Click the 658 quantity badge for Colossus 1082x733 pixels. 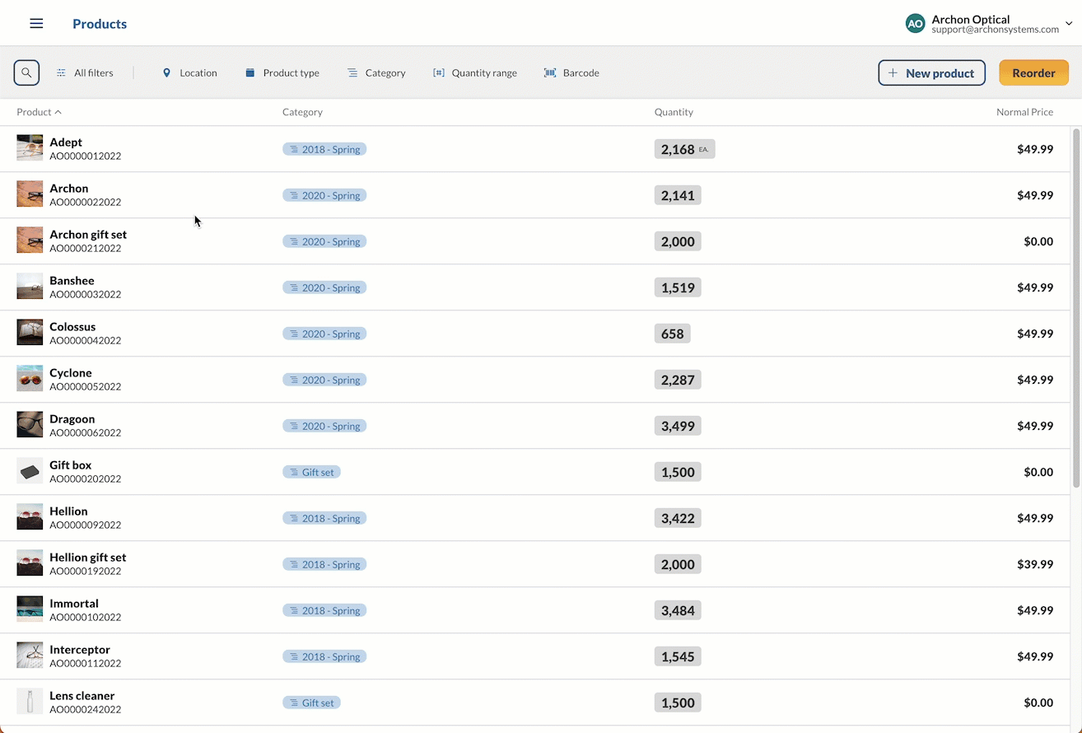[673, 334]
